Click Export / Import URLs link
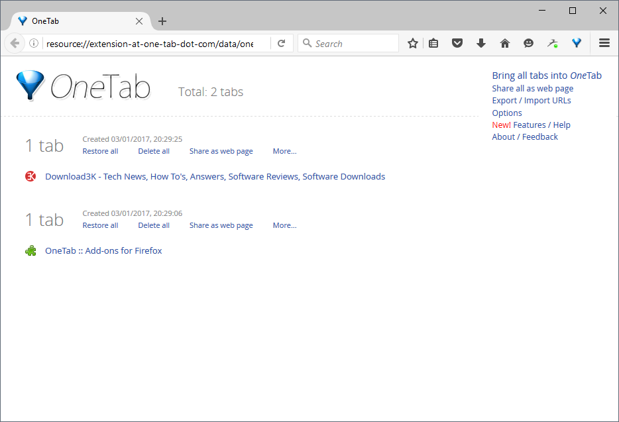The height and width of the screenshot is (422, 619). coord(532,101)
